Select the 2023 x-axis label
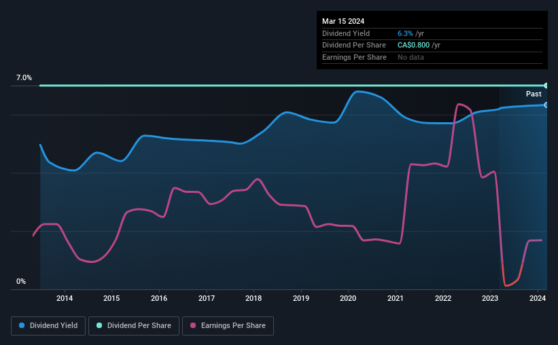 [490, 298]
